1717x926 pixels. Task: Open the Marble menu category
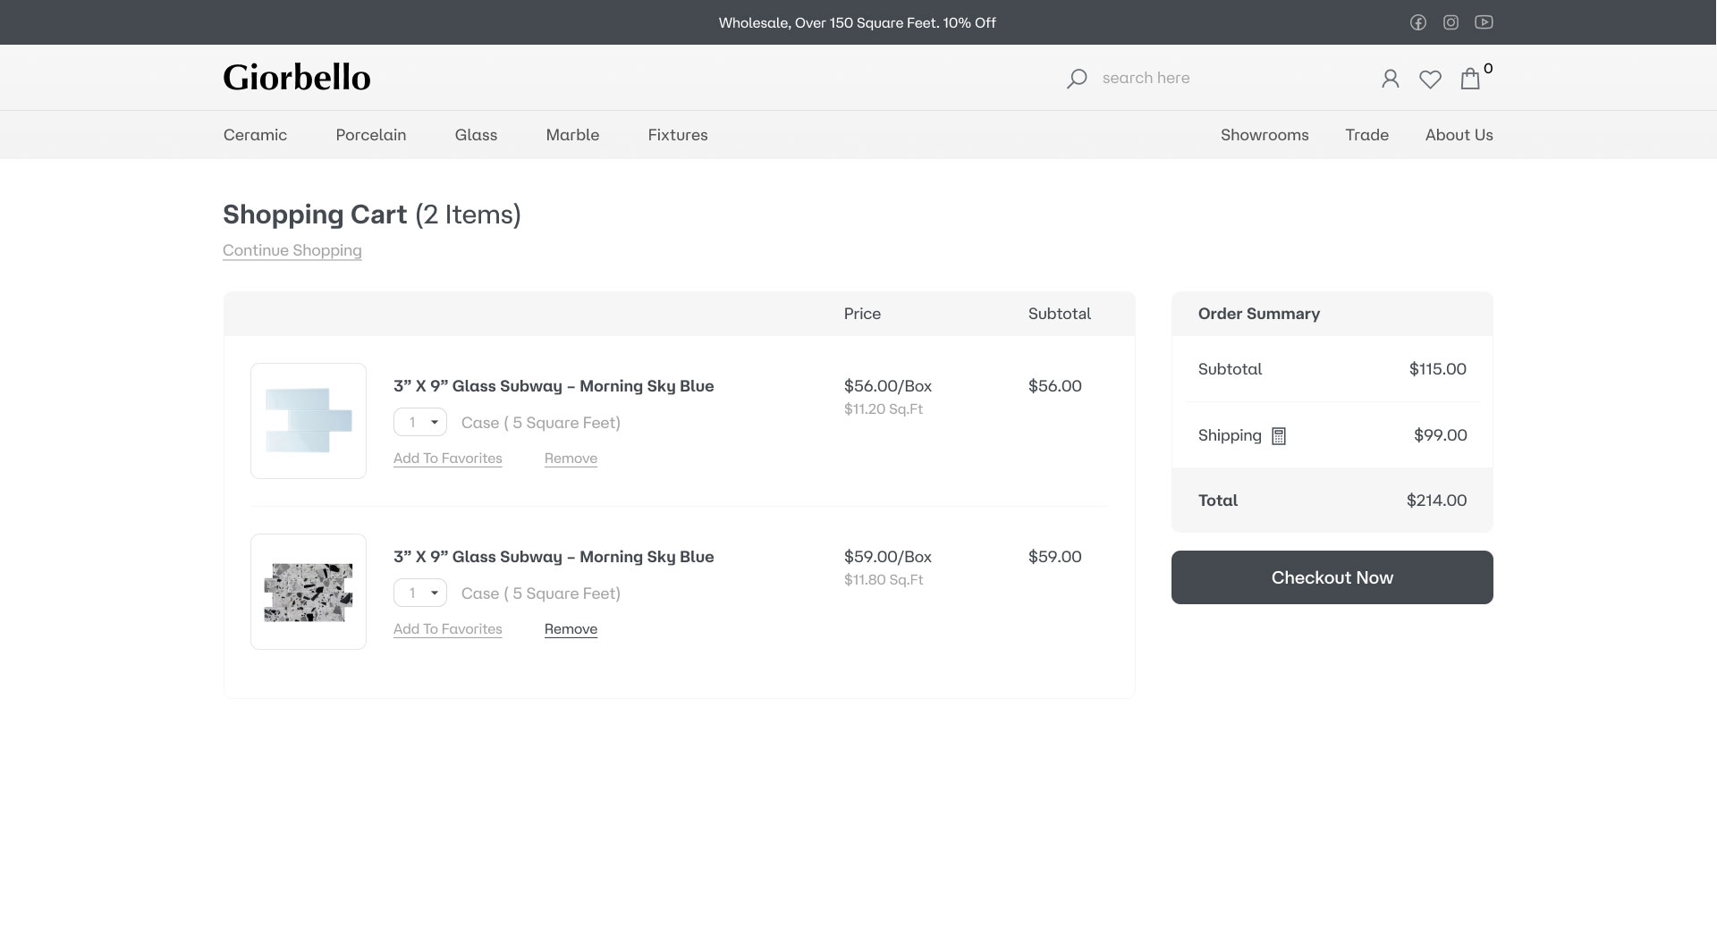[x=572, y=135]
